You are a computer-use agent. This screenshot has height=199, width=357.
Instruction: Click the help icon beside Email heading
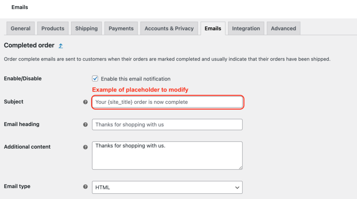pos(85,124)
